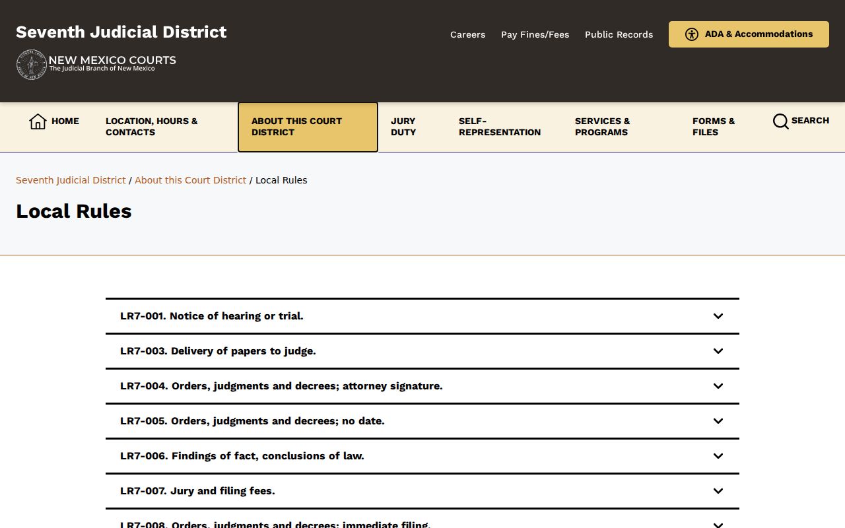The image size is (845, 528).
Task: Click the Seventh Judicial District breadcrumb link
Action: [71, 180]
